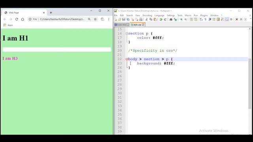Image resolution: width=253 pixels, height=142 pixels.
Task: Click the New file icon in Notepad++ toolbar
Action: coord(115,19)
